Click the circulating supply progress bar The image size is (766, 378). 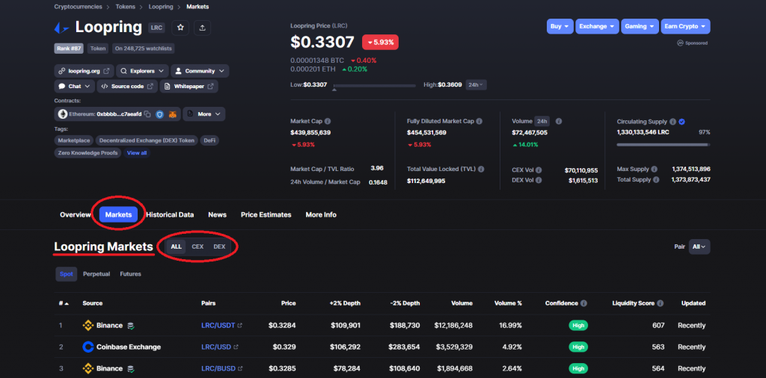click(664, 145)
